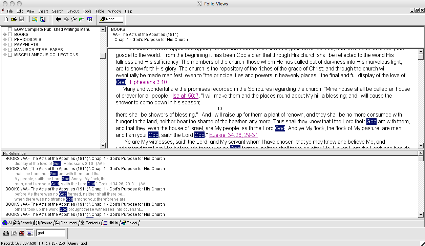The image size is (425, 246).
Task: Click the Save toolbar icon
Action: [x=21, y=19]
